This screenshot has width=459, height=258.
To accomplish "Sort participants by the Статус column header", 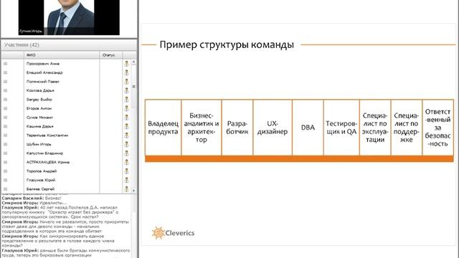I will tap(111, 55).
